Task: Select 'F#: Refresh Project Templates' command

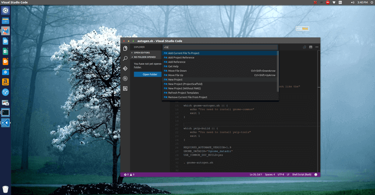Action: pyautogui.click(x=220, y=93)
